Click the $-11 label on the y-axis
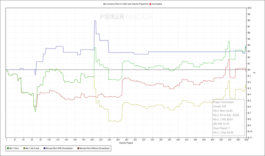 pyautogui.click(x=250, y=137)
